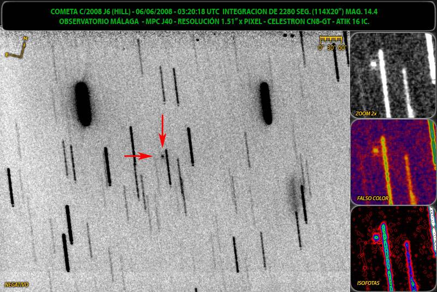Click the 'FALSO COLOR' caption text
437x292 pixels.
[373, 198]
